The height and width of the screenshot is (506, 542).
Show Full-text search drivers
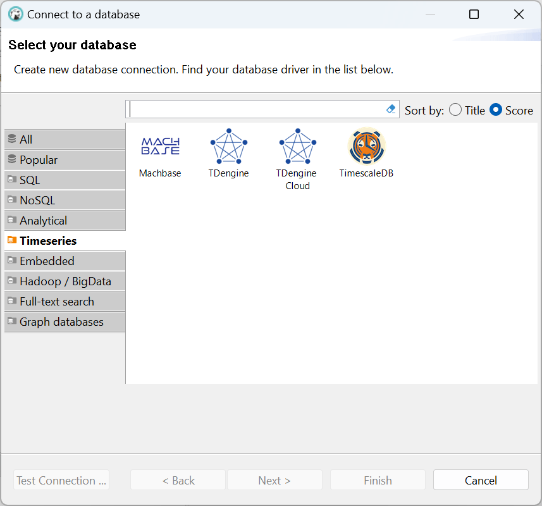click(x=64, y=302)
